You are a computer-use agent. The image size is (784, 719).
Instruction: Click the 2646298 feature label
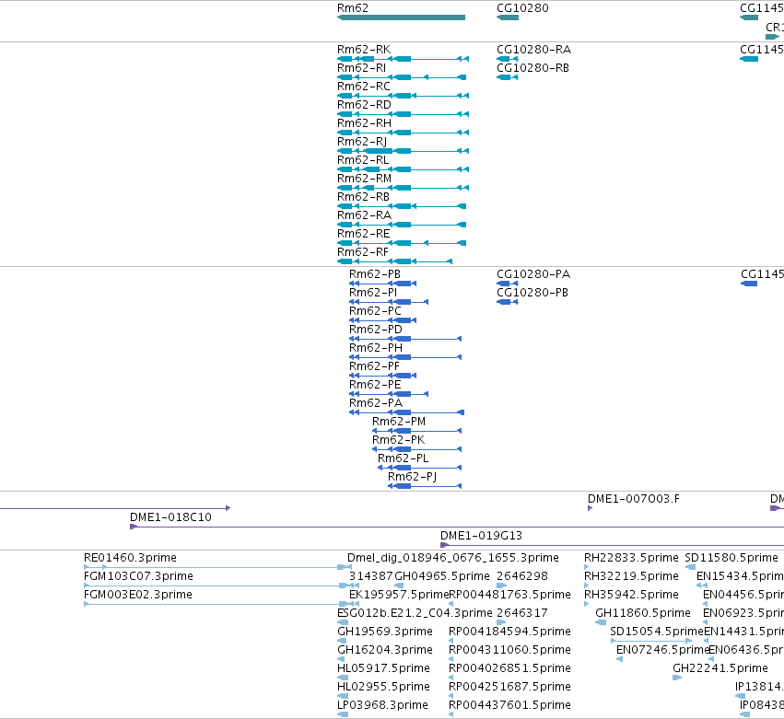[522, 576]
